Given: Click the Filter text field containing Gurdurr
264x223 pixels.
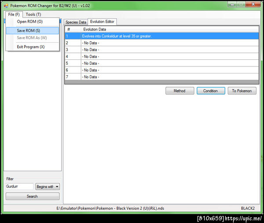Looking at the screenshot, I should (19, 186).
